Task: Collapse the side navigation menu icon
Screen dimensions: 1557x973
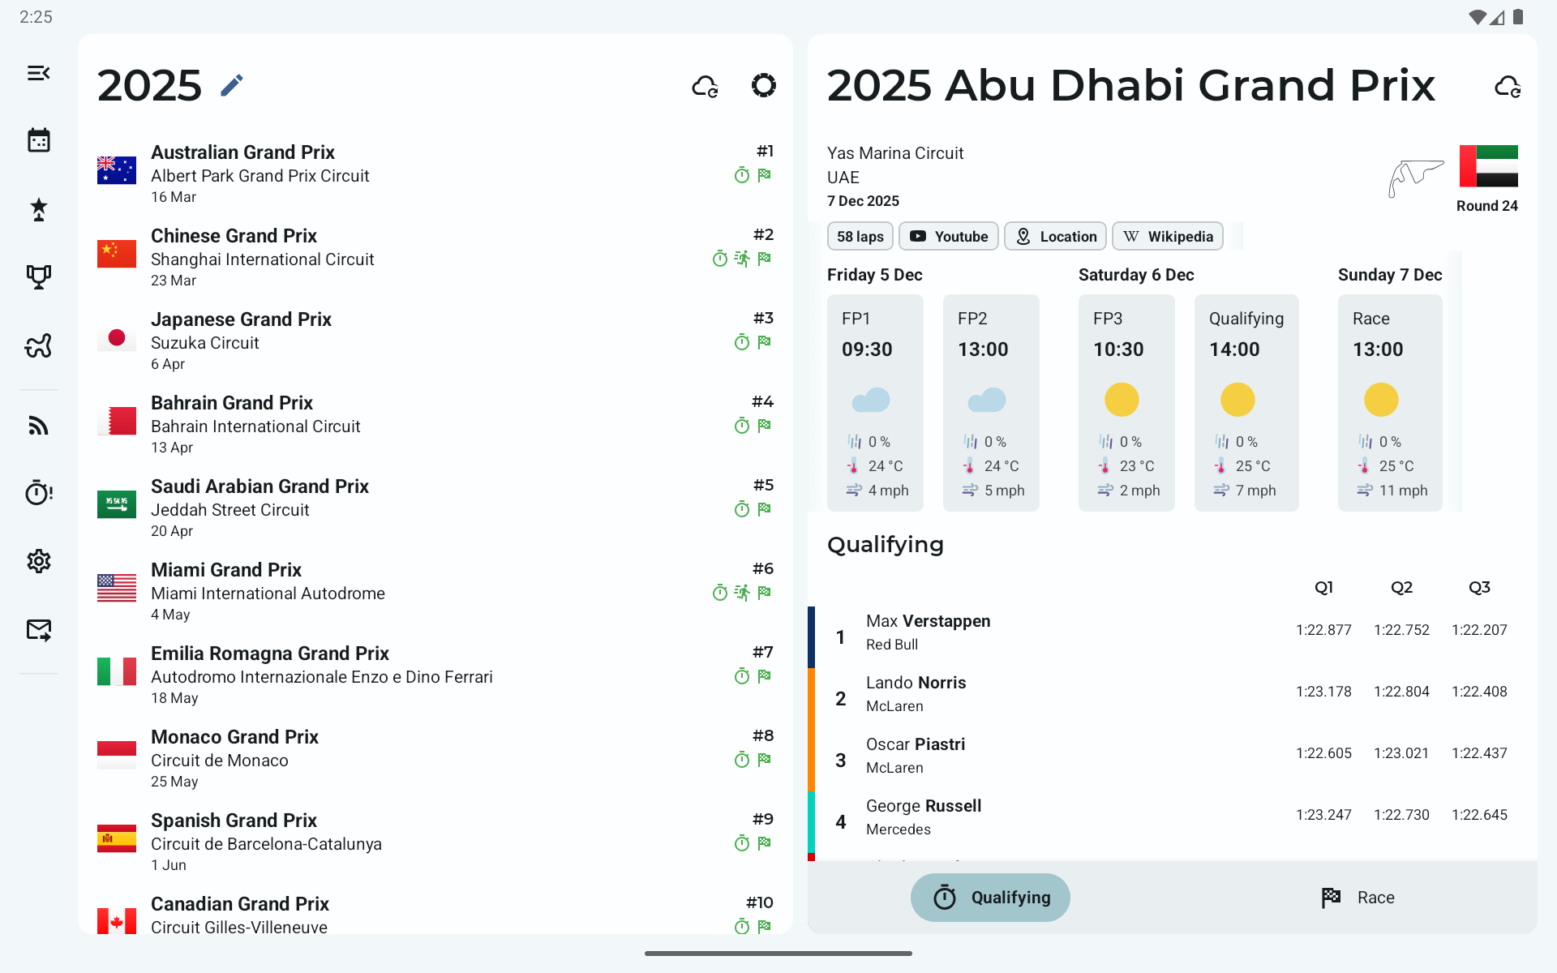Action: [38, 73]
